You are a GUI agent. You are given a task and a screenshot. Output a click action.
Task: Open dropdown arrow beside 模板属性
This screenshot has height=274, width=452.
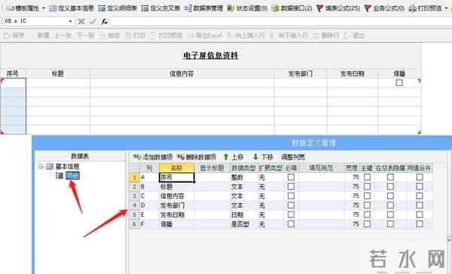tap(44, 8)
